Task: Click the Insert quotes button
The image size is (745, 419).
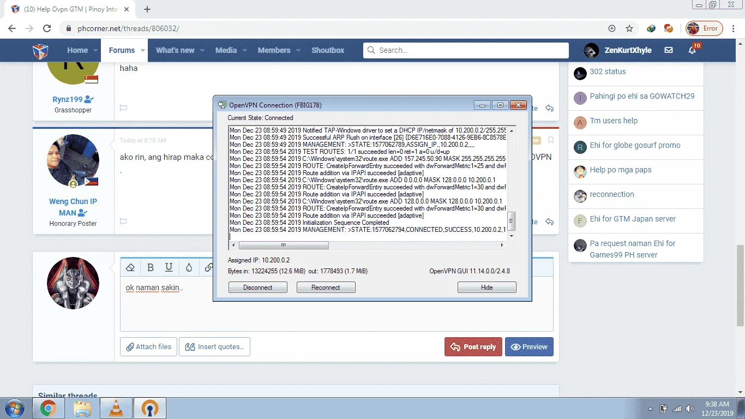Action: click(214, 346)
